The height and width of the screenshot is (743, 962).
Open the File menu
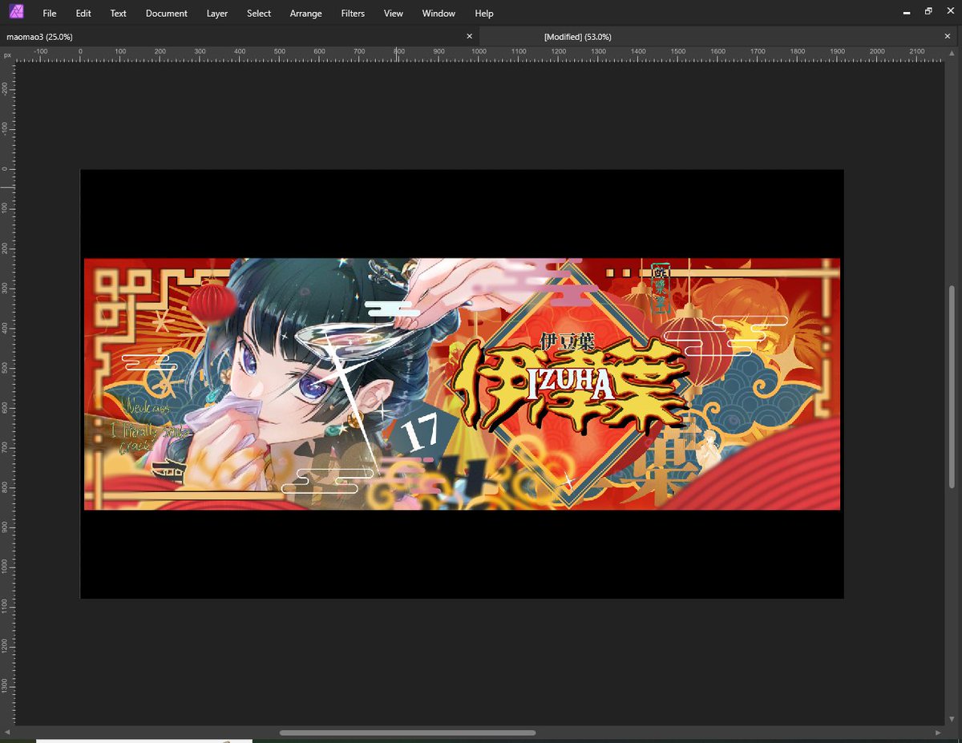[x=50, y=13]
